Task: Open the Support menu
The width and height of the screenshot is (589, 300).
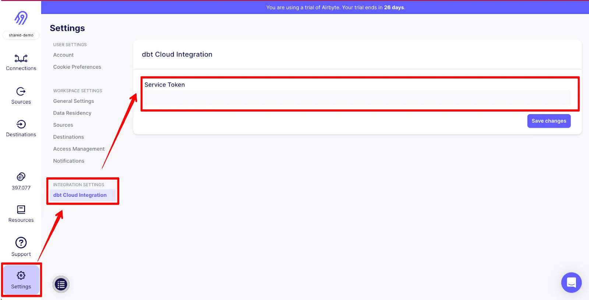Action: pos(21,247)
